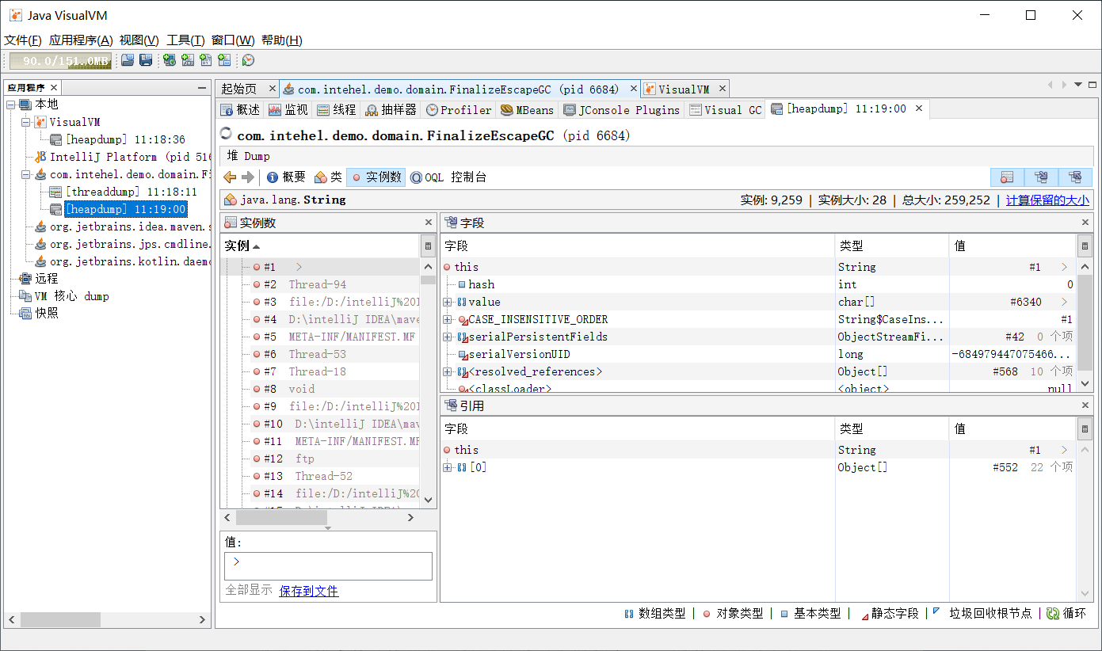Switch to the 类 classes view
1102x651 pixels.
[x=328, y=177]
